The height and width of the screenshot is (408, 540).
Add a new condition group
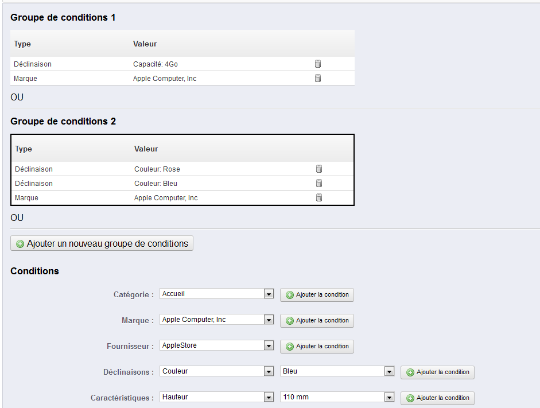coord(102,243)
